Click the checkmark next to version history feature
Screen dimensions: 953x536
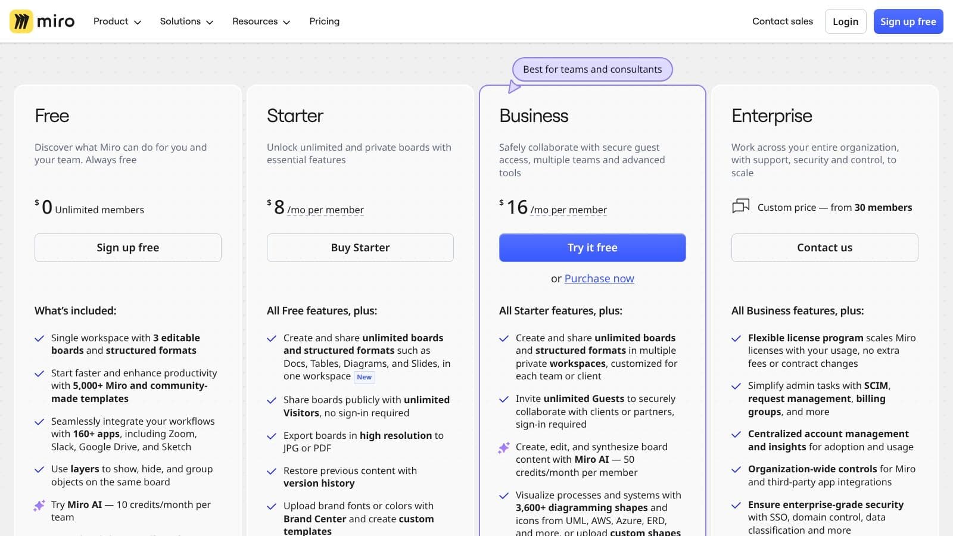(x=272, y=471)
